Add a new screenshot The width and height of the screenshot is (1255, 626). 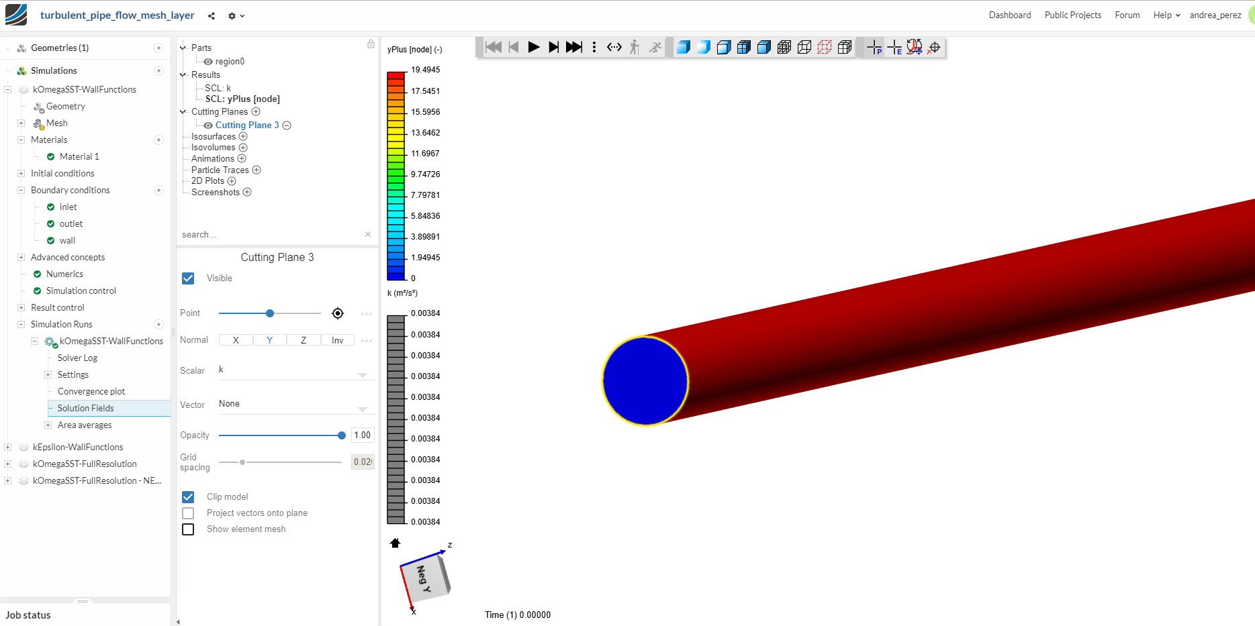(247, 193)
